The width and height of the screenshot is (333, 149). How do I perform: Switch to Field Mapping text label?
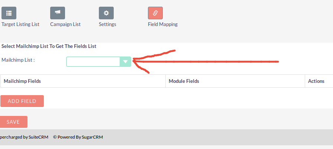(163, 24)
